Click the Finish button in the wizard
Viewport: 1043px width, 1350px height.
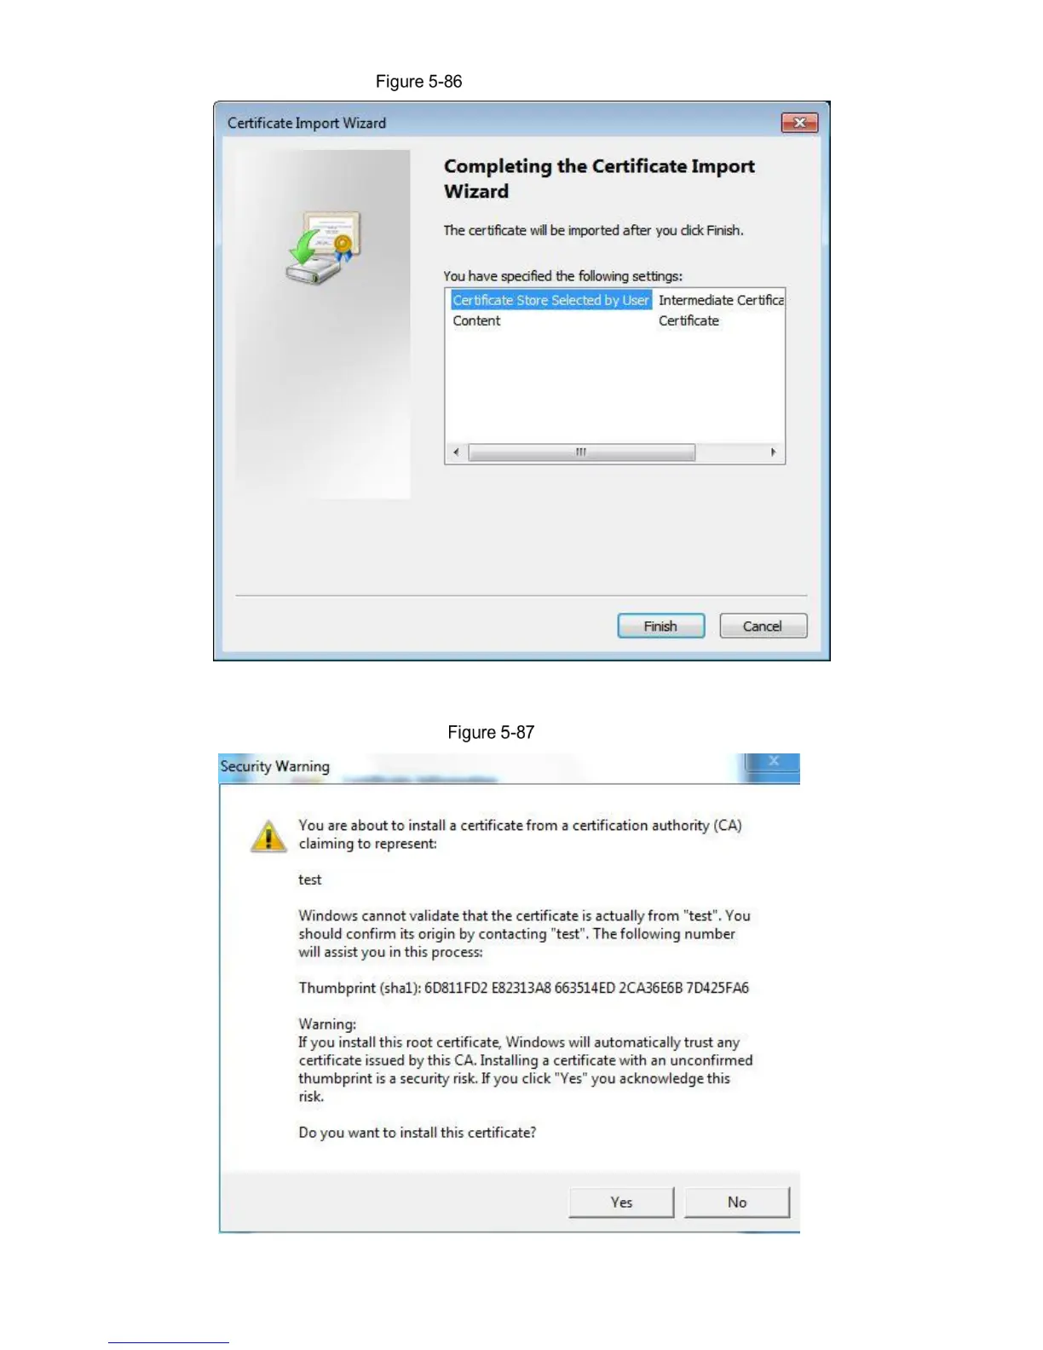pyautogui.click(x=660, y=626)
